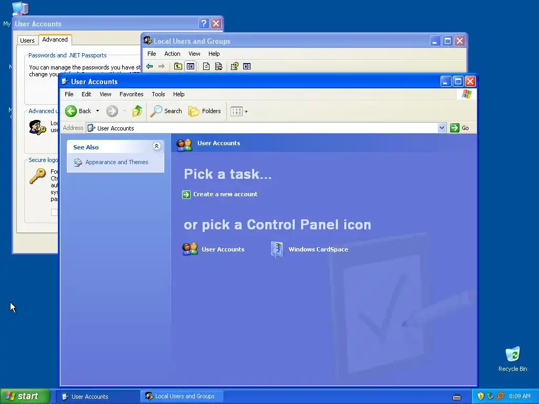The width and height of the screenshot is (539, 404).
Task: Open the Help menu in the User Accounts explorer
Action: [179, 94]
